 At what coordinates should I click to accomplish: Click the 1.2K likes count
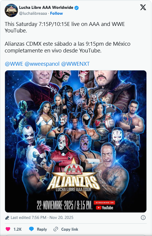tap(18, 229)
